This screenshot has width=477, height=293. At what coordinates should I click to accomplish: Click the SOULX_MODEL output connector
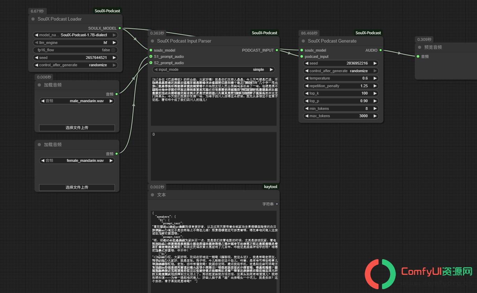(120, 28)
